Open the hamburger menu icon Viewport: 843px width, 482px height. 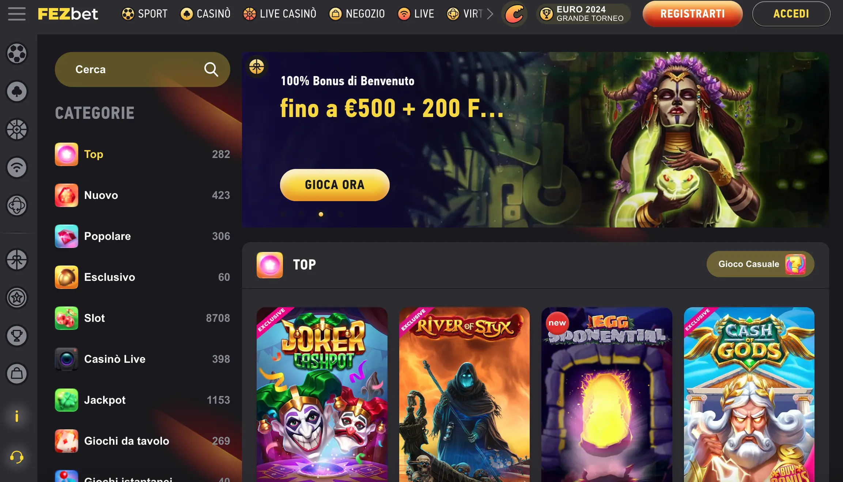(x=17, y=14)
